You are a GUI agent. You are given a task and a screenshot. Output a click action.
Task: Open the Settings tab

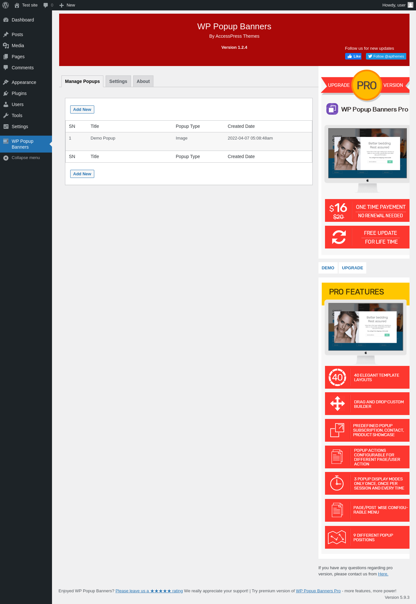pos(118,81)
